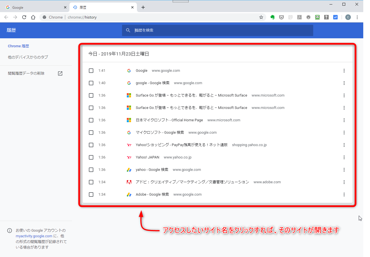This screenshot has height=257, width=370.
Task: Open more actions for マイクロソフト - Google 検索
Action: pos(344,133)
